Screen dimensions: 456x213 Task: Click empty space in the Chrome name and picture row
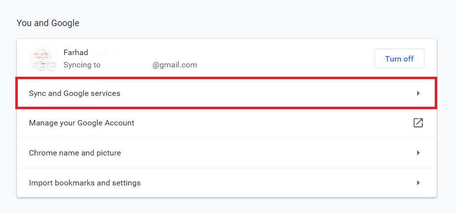click(262, 152)
